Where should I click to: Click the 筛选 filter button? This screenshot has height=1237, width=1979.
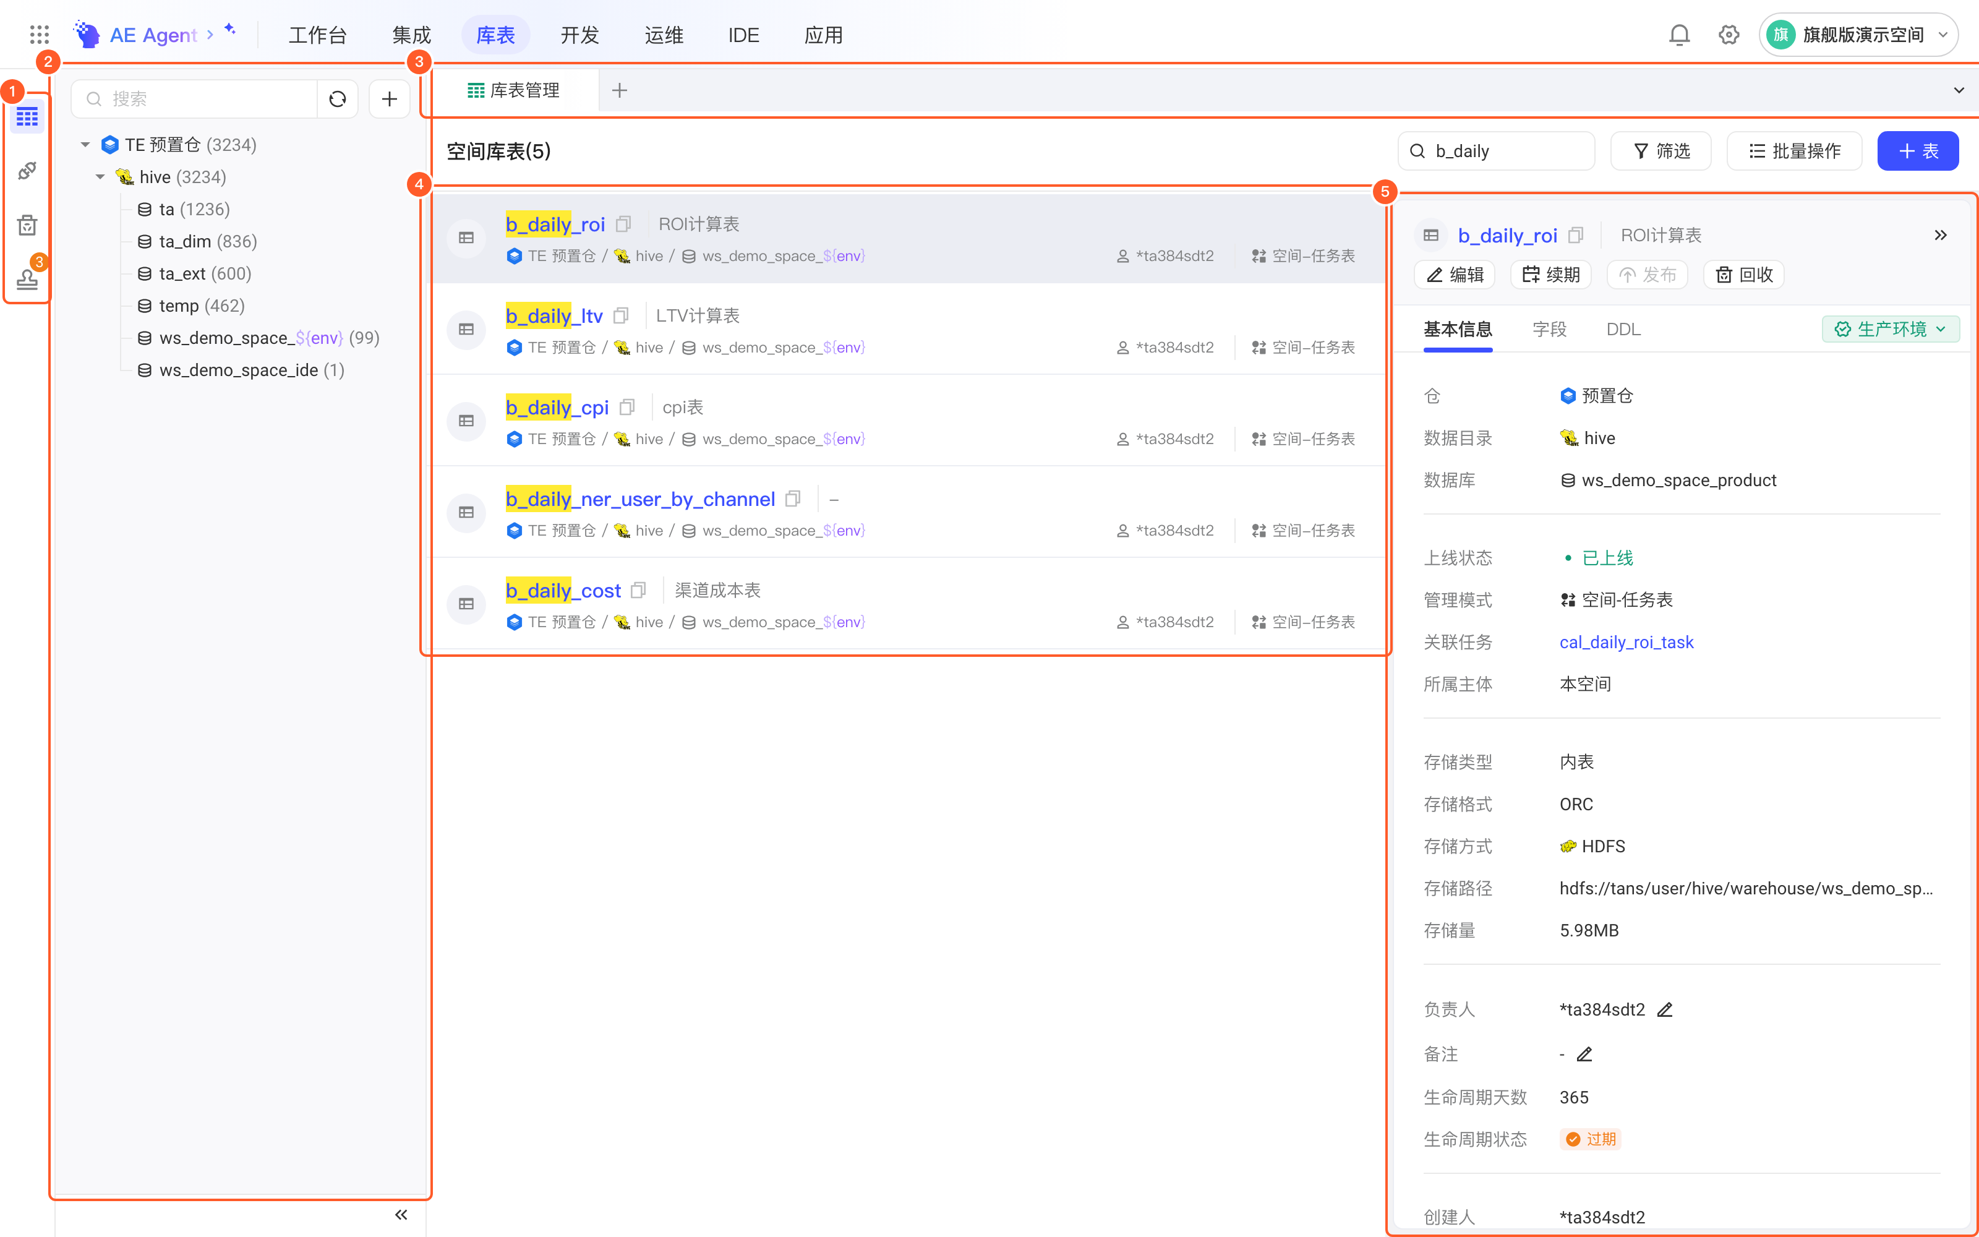[1661, 150]
